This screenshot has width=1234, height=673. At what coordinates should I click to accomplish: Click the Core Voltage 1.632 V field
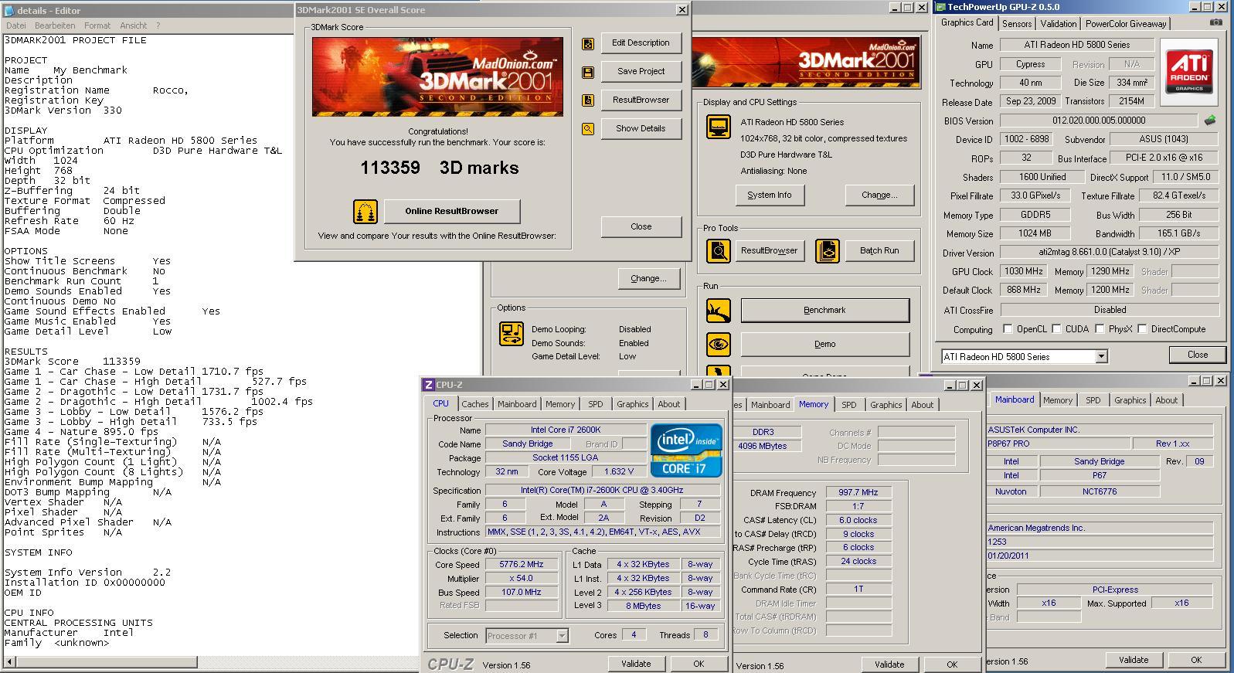coord(618,472)
